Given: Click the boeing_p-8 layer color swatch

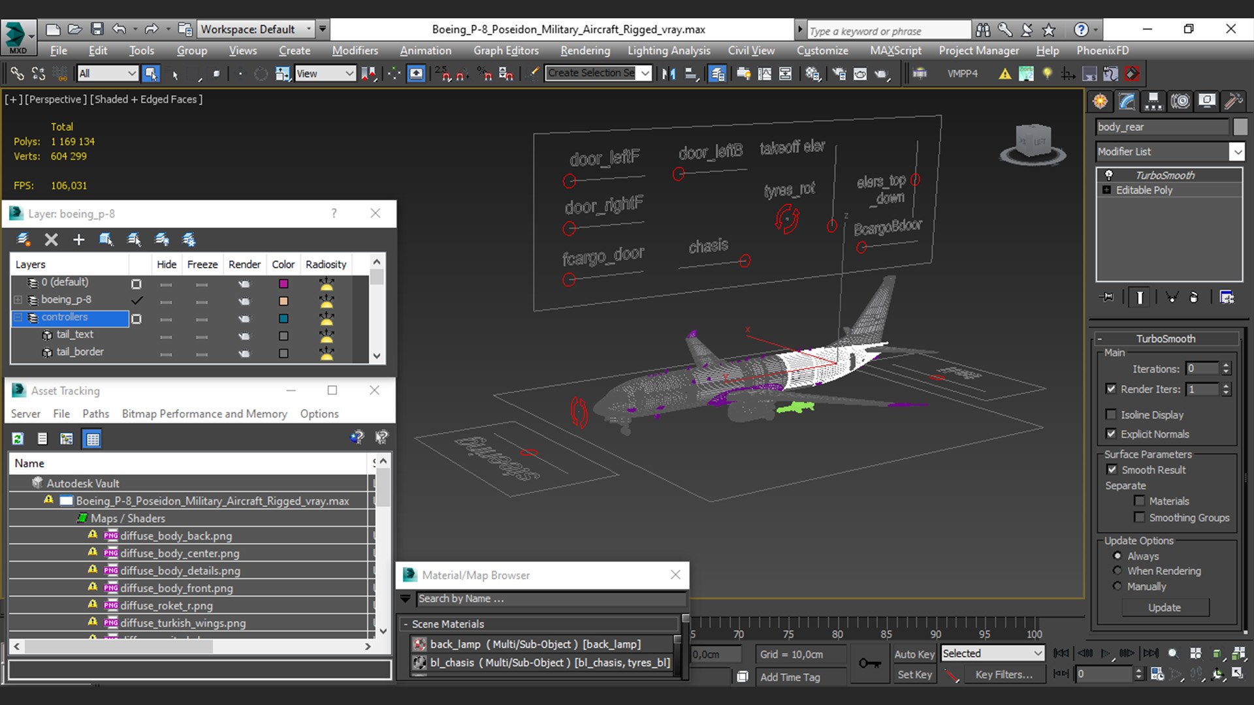Looking at the screenshot, I should [283, 301].
